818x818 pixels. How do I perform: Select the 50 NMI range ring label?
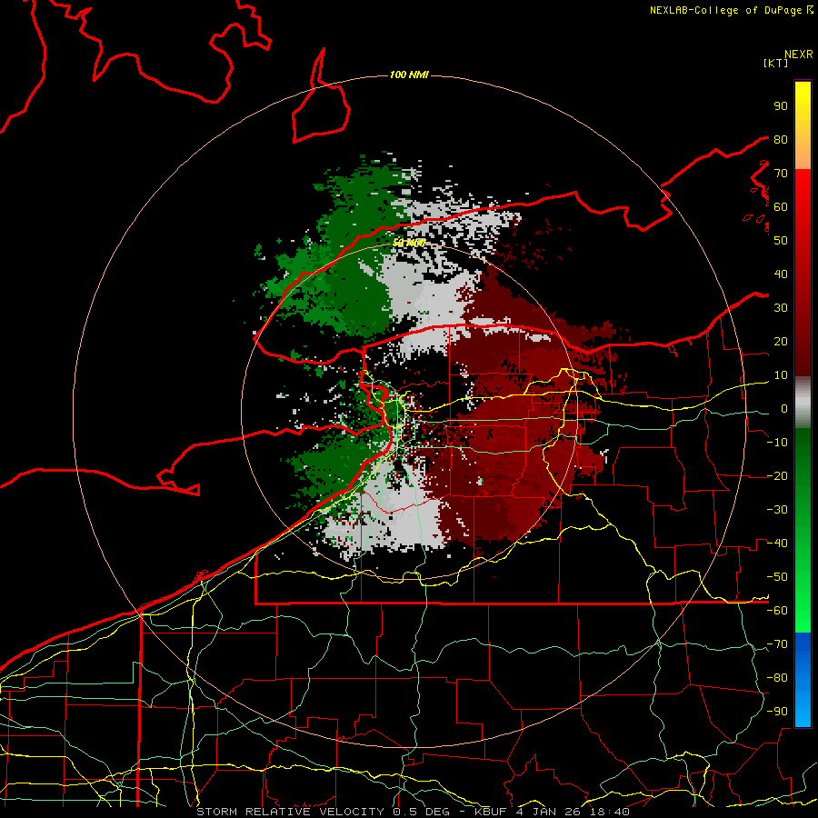pos(409,243)
